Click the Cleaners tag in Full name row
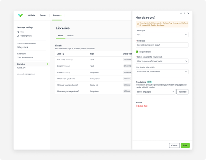Viewport: 206px width, 160px height. click(127, 60)
